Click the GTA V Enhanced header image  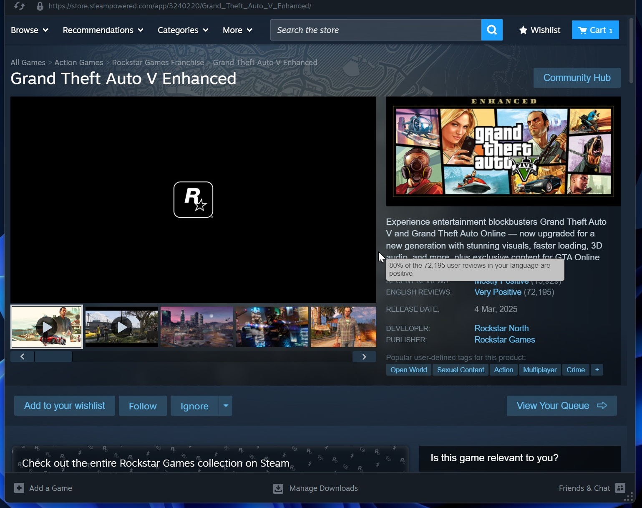tap(503, 151)
